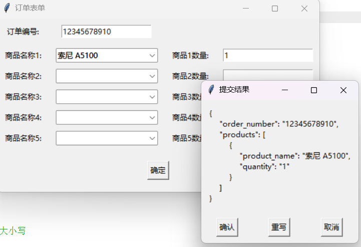
Task: Click the 商品名称3 label
Action: (x=23, y=97)
